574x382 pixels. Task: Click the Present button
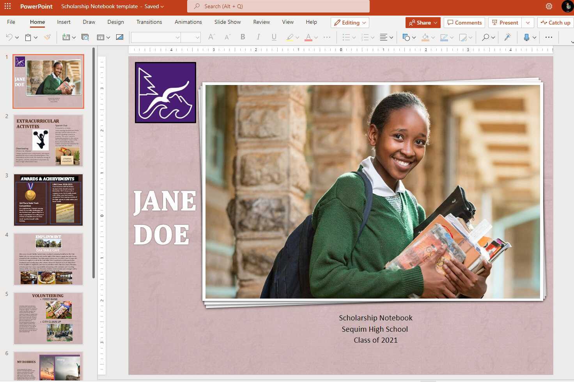click(505, 22)
